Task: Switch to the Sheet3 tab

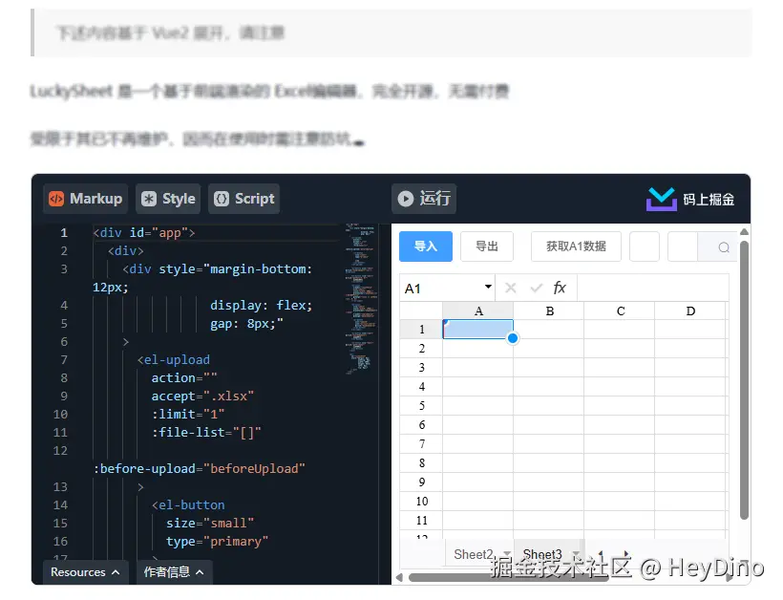Action: (x=542, y=554)
